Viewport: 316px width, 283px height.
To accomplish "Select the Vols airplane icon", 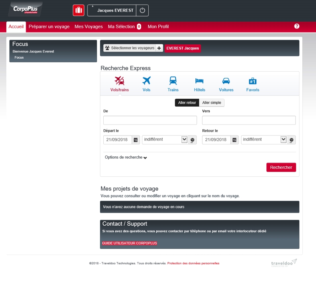I will pos(146,81).
